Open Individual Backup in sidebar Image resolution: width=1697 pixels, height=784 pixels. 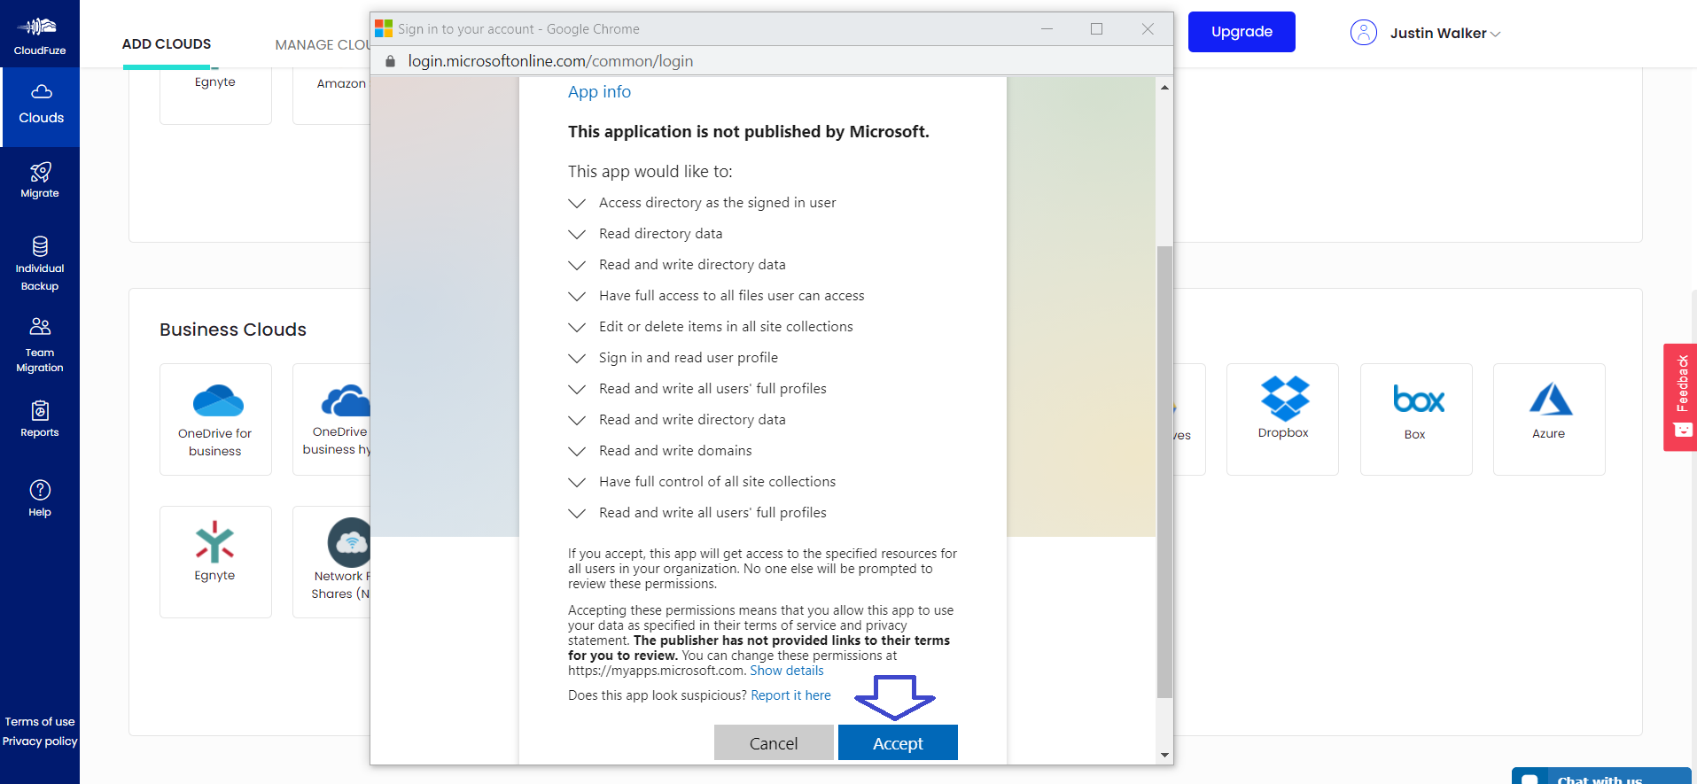click(x=40, y=264)
